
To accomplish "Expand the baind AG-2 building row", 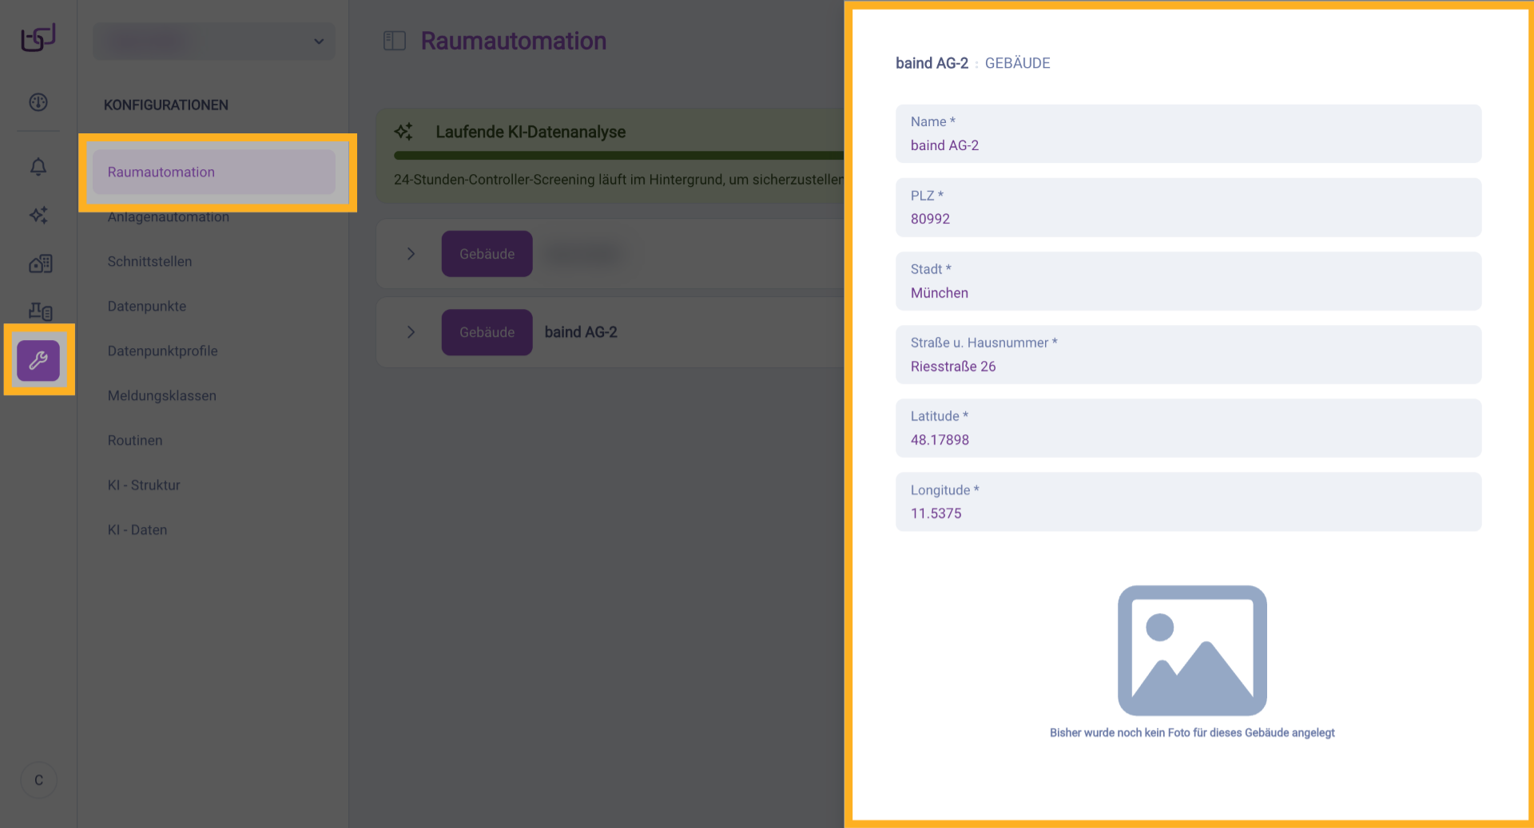I will (411, 332).
